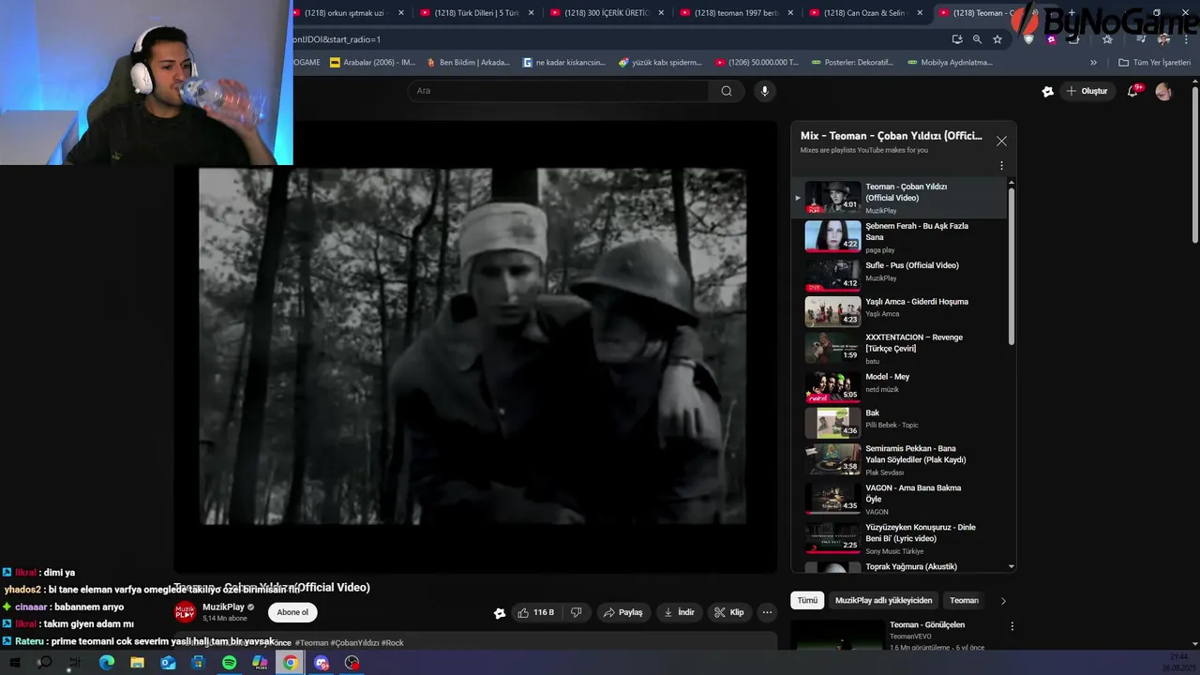Click the YouTube search input field

(x=559, y=91)
